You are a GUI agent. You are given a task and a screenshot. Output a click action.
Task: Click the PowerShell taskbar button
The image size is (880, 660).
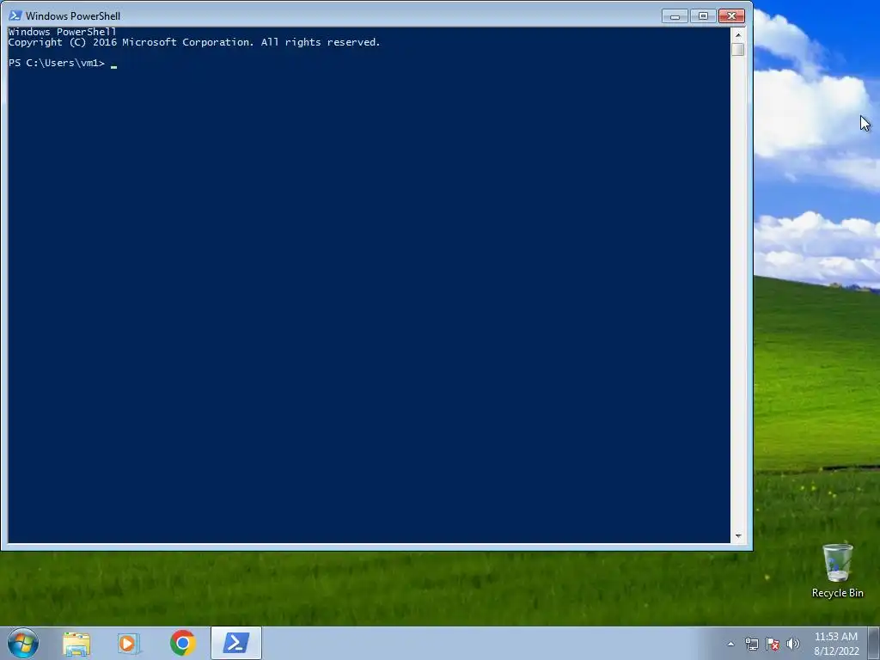pyautogui.click(x=236, y=643)
